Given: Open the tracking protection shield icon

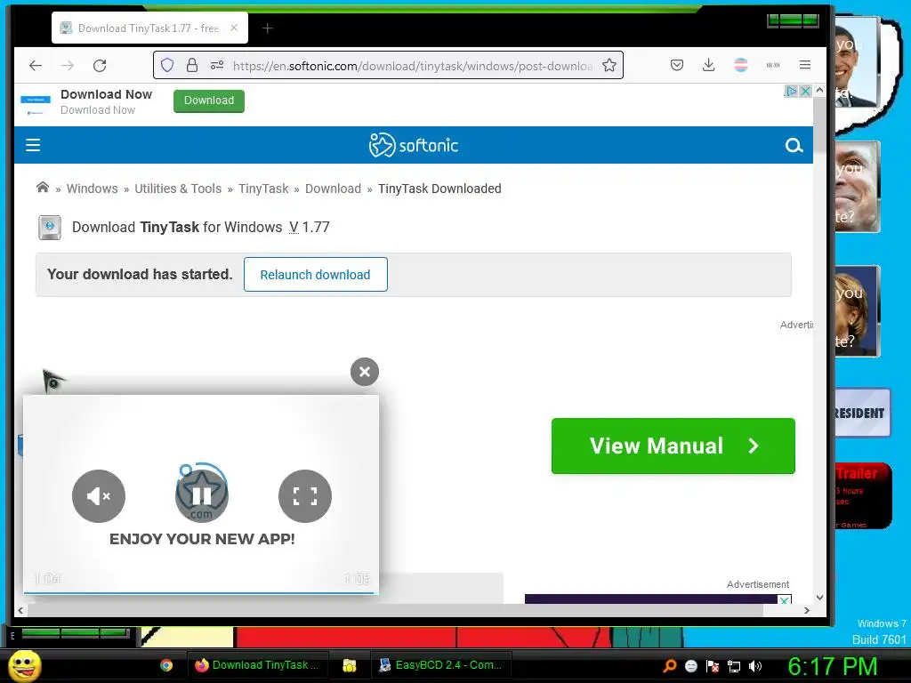Looking at the screenshot, I should point(167,65).
